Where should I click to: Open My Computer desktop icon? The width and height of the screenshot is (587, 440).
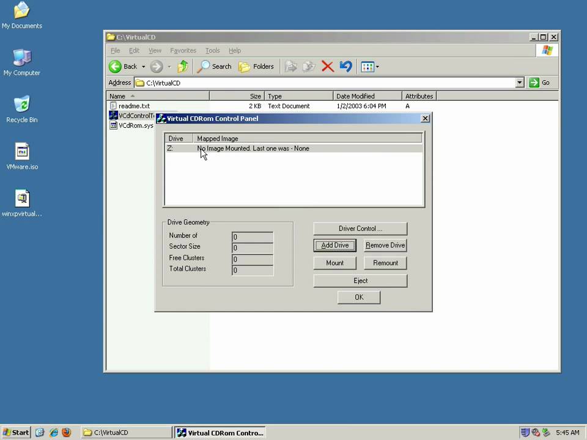click(22, 62)
